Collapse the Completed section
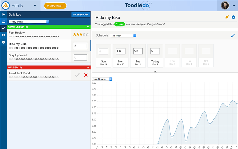The height and width of the screenshot is (149, 238). [x=88, y=27]
